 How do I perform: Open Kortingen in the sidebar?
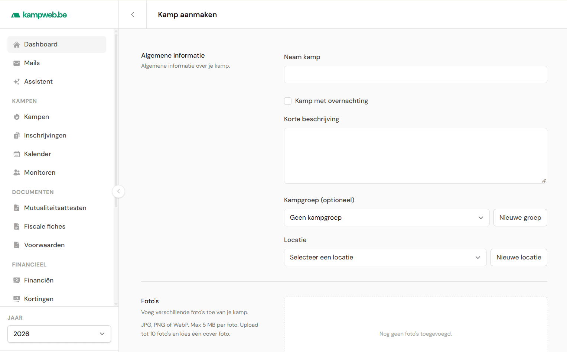(57, 299)
